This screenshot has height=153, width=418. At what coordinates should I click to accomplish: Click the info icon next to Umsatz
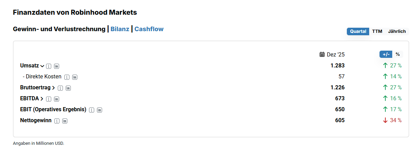coord(49,66)
